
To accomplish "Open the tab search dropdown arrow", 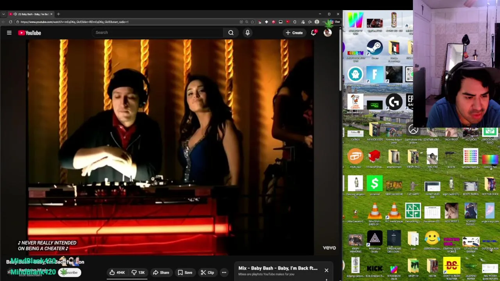I will click(4, 14).
